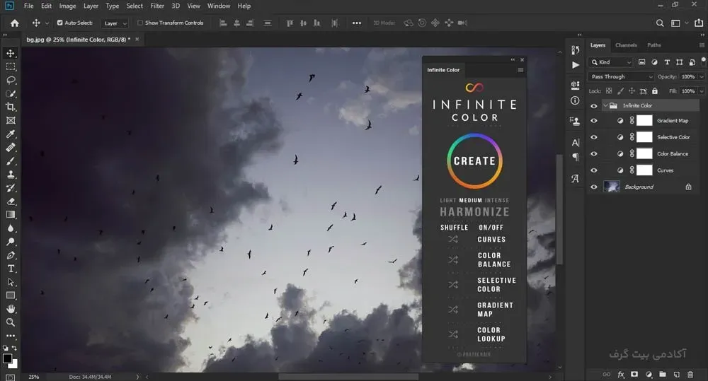Select the Eyedropper tool
This screenshot has height=381, width=708.
point(11,134)
